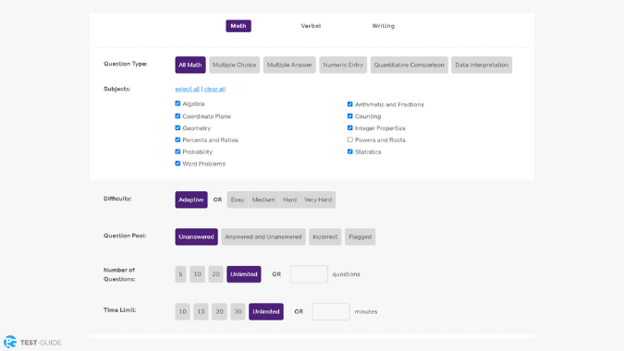The image size is (624, 351).
Task: Choose Numeric Entry question type
Action: click(343, 65)
